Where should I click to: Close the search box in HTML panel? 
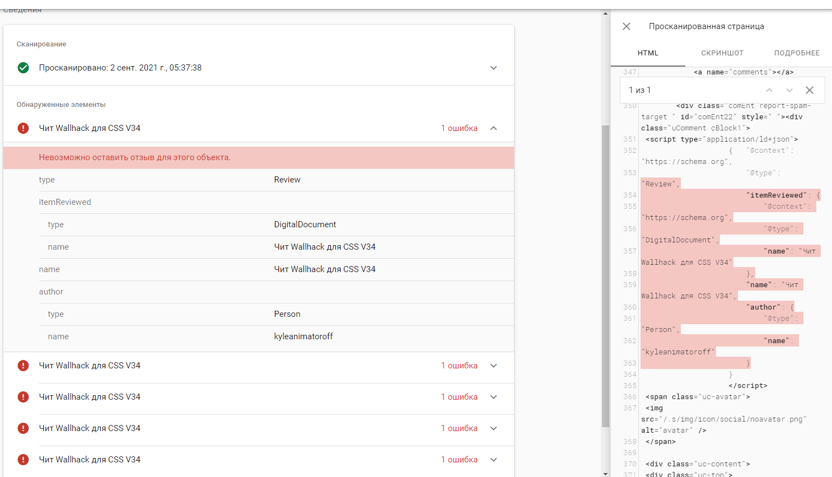pos(809,90)
